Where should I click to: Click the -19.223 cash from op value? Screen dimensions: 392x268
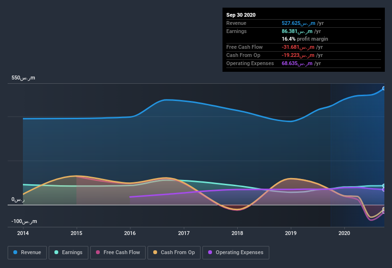pyautogui.click(x=298, y=56)
